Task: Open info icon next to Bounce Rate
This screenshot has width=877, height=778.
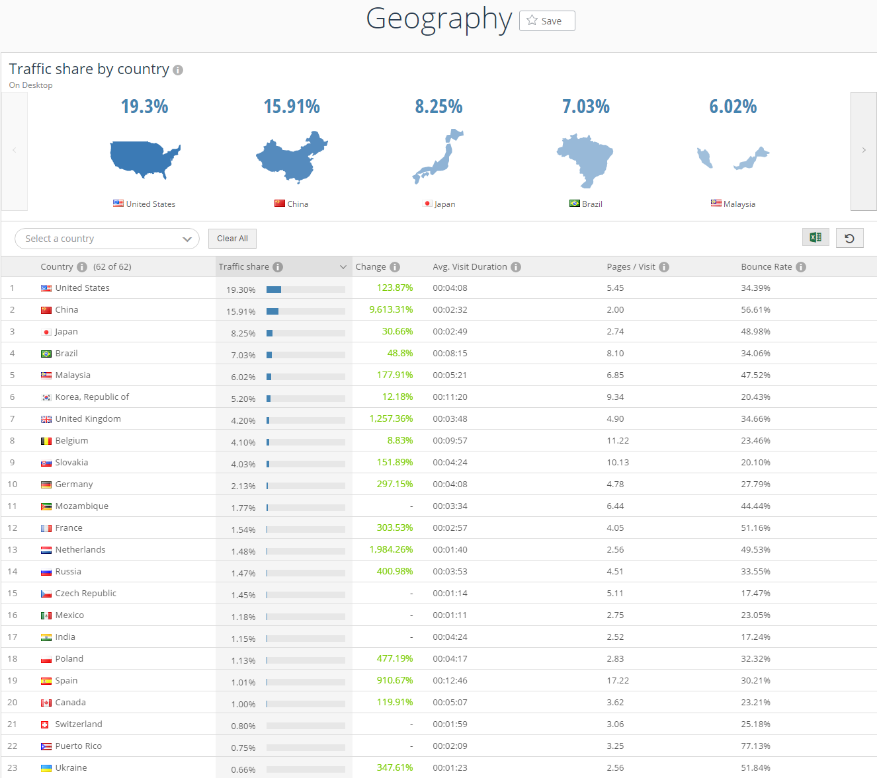Action: click(x=801, y=267)
